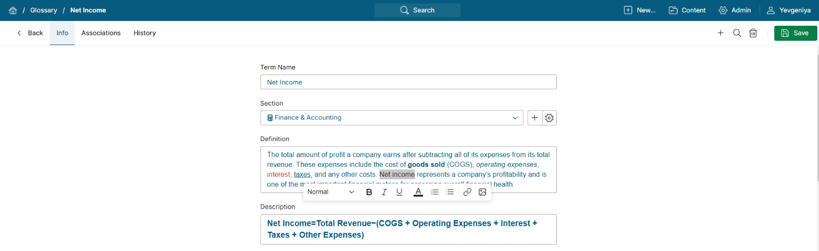Viewport: 819px width, 251px height.
Task: Switch to the History tab
Action: [x=145, y=33]
